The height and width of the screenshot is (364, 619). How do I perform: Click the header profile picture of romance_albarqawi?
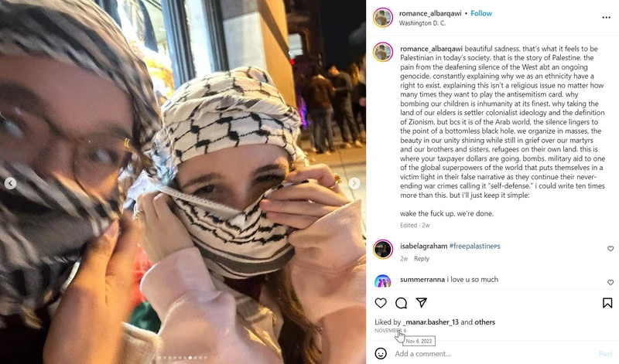[x=383, y=17]
